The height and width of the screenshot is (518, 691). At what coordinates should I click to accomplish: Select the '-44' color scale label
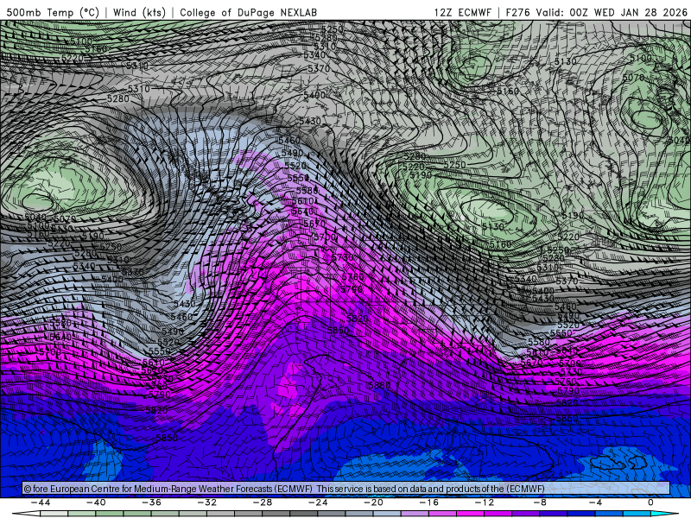tap(41, 502)
